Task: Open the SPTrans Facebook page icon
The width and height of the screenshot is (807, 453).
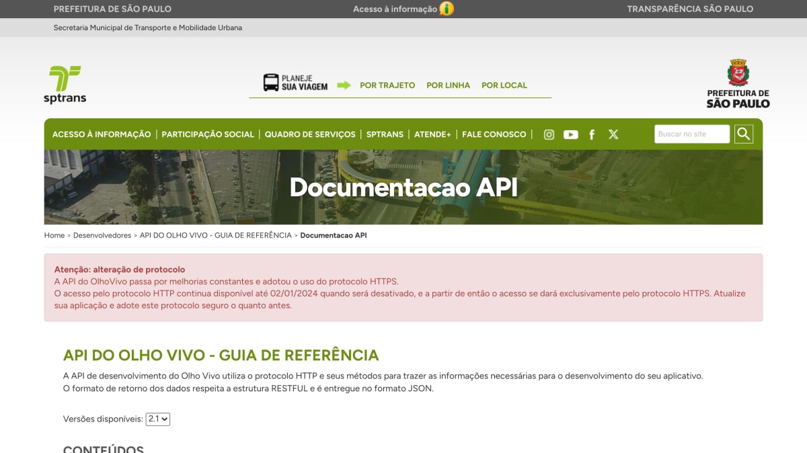Action: [592, 134]
